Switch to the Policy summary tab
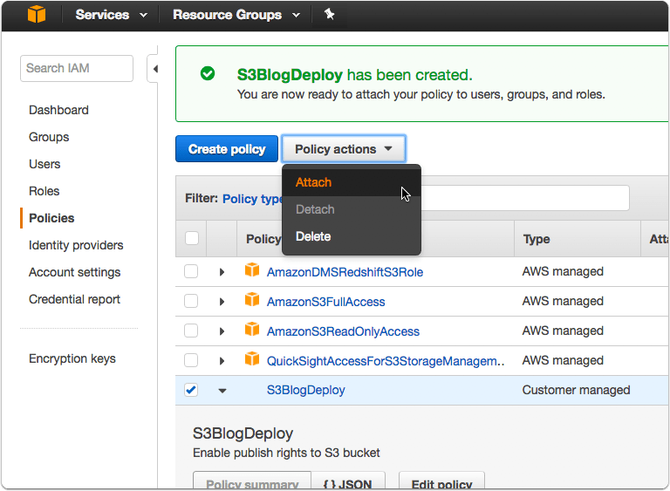 point(252,481)
